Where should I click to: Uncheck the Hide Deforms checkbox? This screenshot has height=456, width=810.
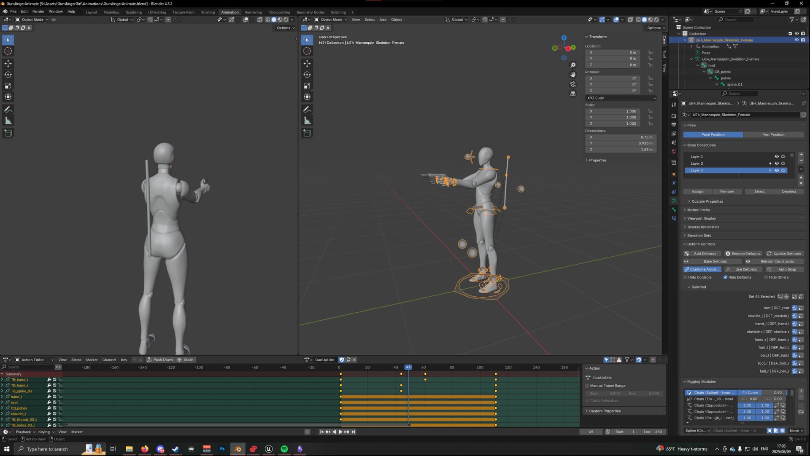[725, 277]
